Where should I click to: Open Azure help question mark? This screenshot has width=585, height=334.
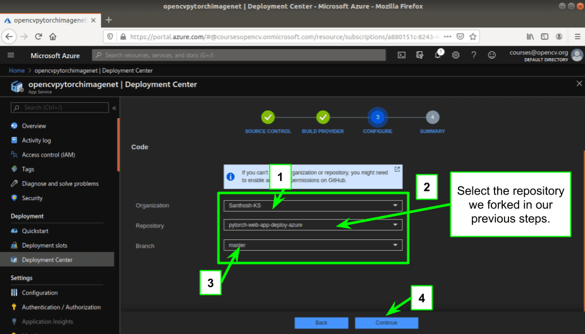(474, 55)
